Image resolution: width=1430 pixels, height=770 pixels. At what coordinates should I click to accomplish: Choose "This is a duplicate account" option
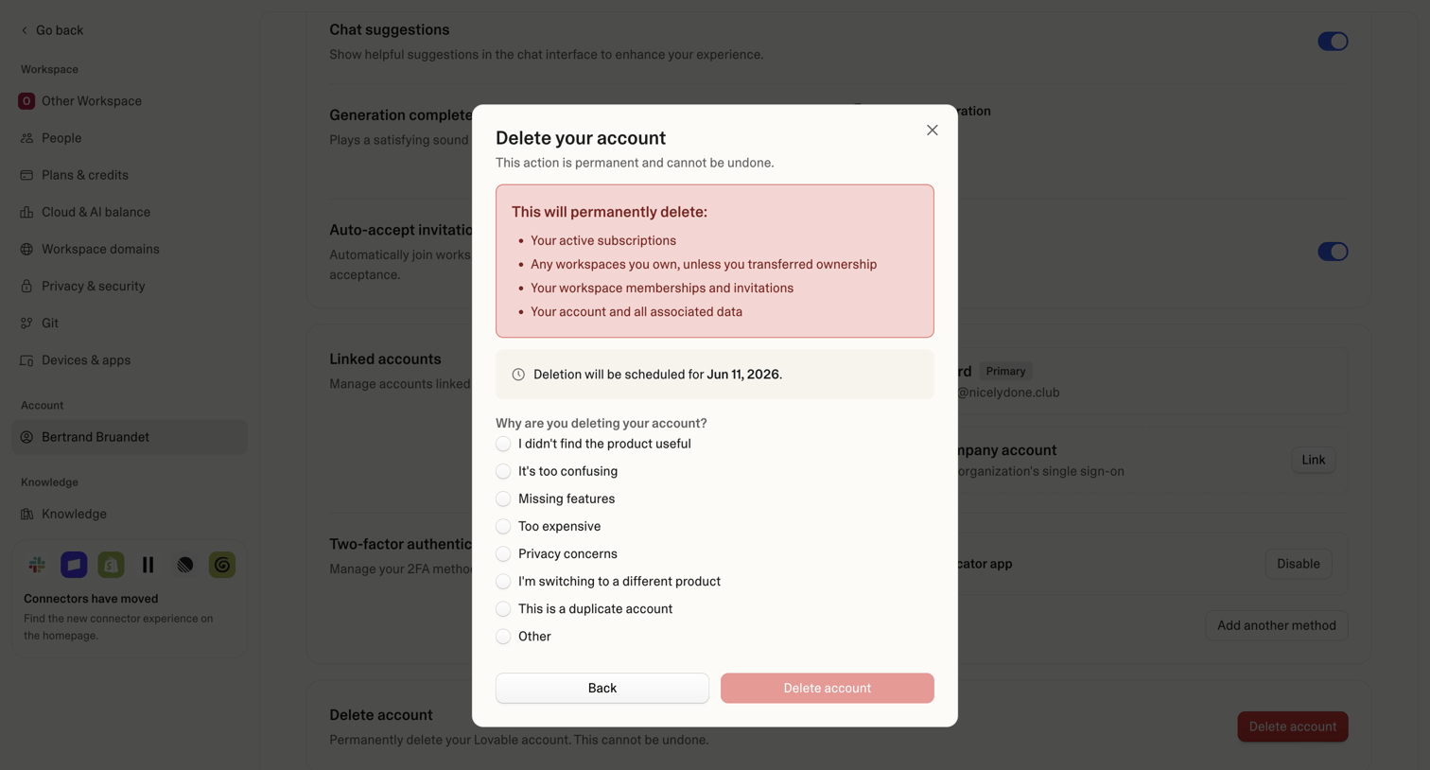tap(503, 609)
